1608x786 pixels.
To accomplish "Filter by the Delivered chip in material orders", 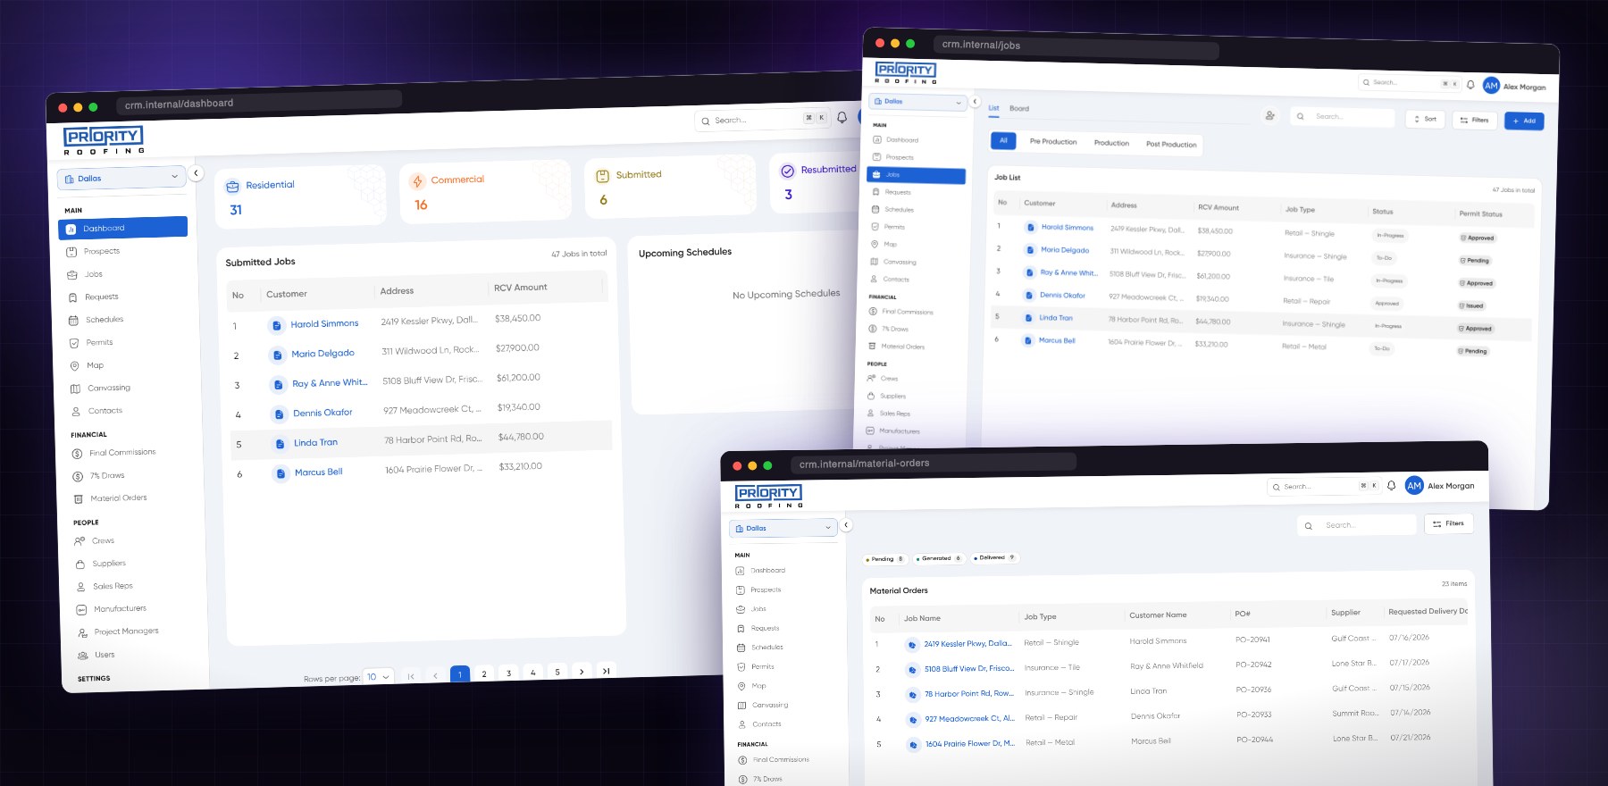I will point(994,557).
